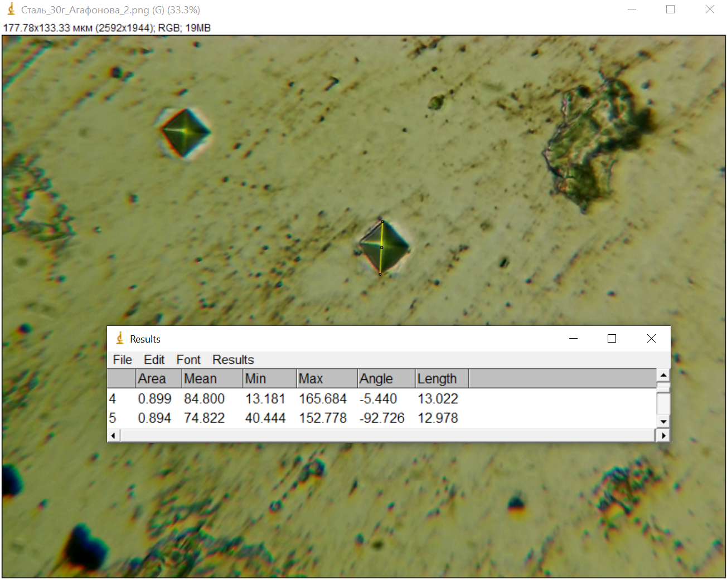
Task: Click the Area value 0.894
Action: [x=154, y=418]
